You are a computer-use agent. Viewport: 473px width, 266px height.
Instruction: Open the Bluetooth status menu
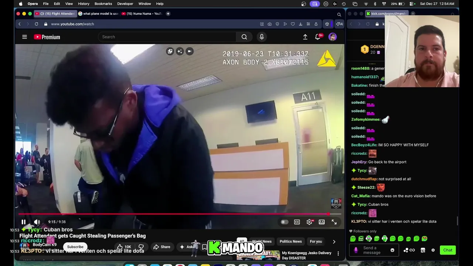point(375,4)
